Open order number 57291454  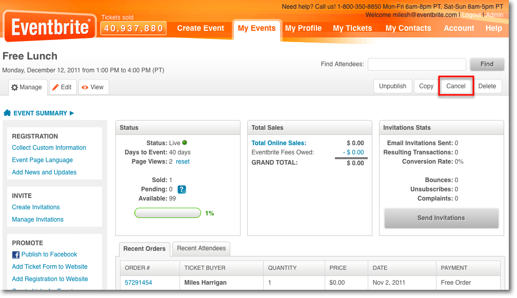(x=138, y=283)
